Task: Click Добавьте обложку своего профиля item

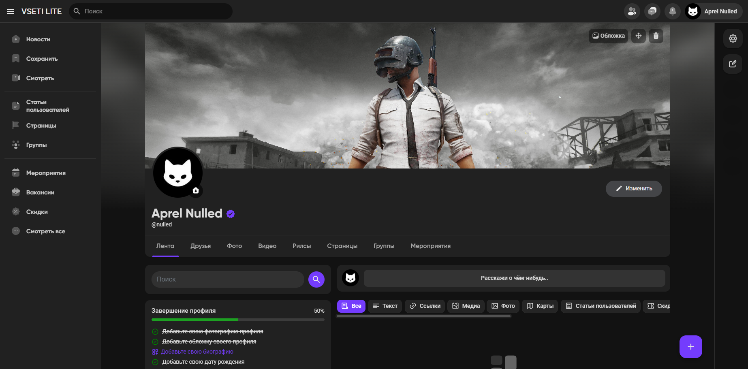Action: click(209, 342)
